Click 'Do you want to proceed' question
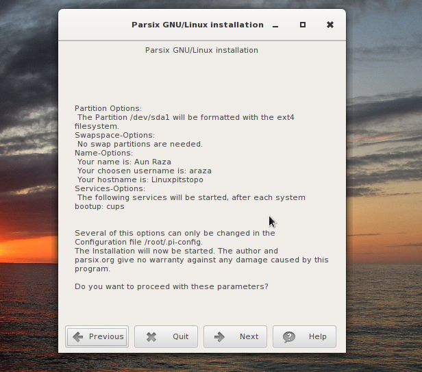The image size is (422, 372). click(x=171, y=286)
